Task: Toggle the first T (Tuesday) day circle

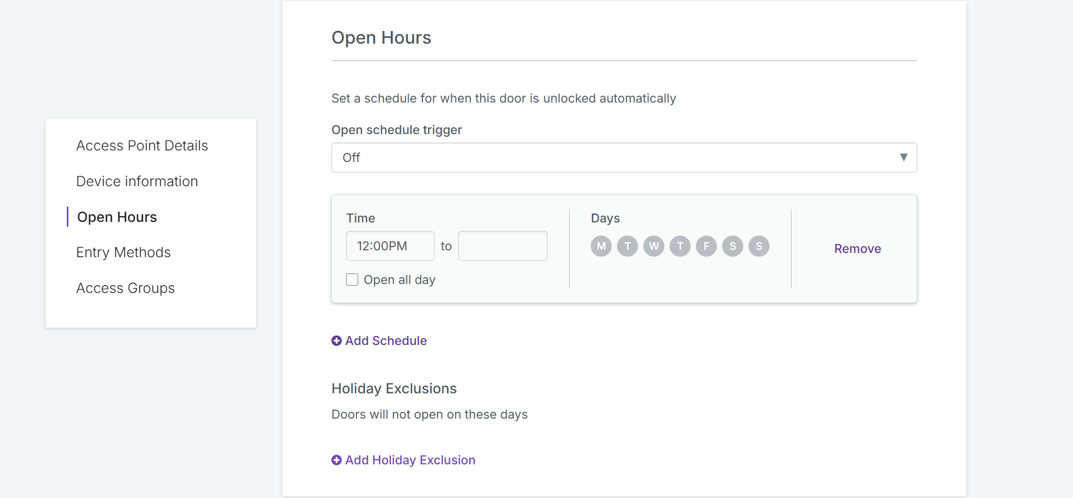Action: pyautogui.click(x=627, y=246)
